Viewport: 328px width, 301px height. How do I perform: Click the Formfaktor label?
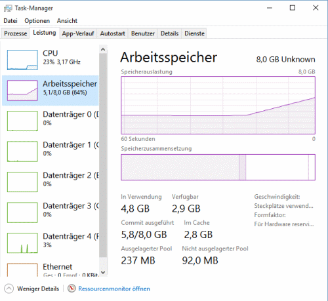[270, 215]
